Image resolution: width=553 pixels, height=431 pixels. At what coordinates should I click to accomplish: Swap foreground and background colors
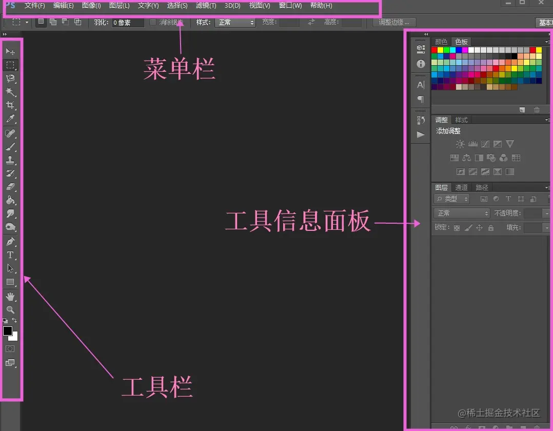pos(14,320)
